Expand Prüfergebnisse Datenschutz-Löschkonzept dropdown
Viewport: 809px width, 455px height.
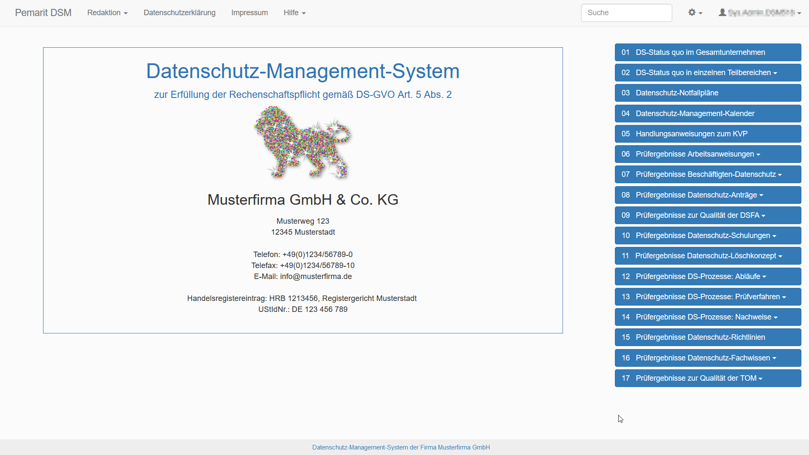coord(707,256)
